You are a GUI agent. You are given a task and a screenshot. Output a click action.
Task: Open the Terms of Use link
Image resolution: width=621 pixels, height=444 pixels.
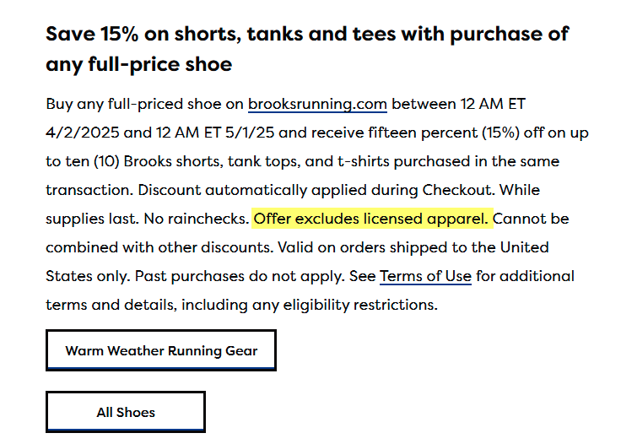click(425, 276)
